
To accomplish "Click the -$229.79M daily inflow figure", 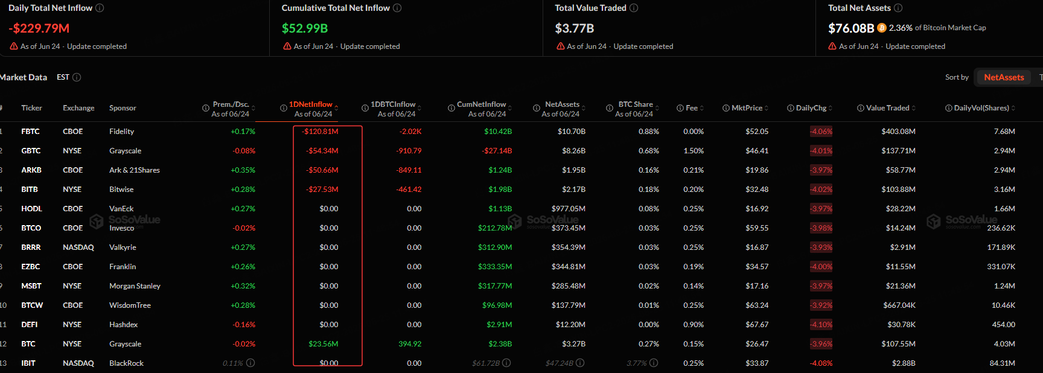I will click(39, 28).
